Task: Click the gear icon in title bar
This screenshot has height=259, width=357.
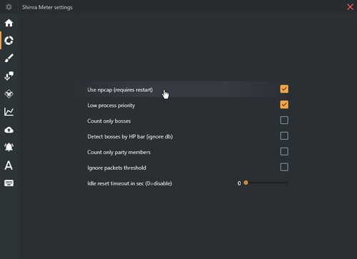Action: (9, 7)
